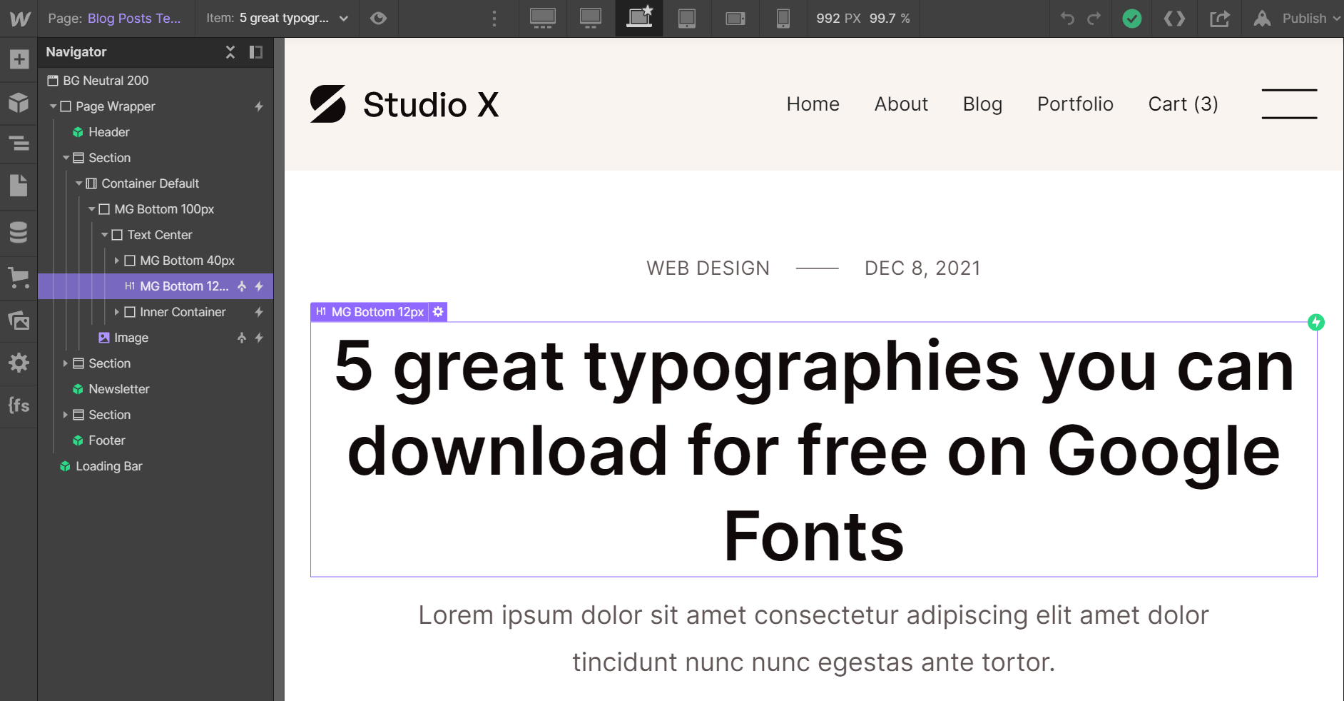Collapse the Text Center node
This screenshot has width=1344, height=701.
click(104, 235)
